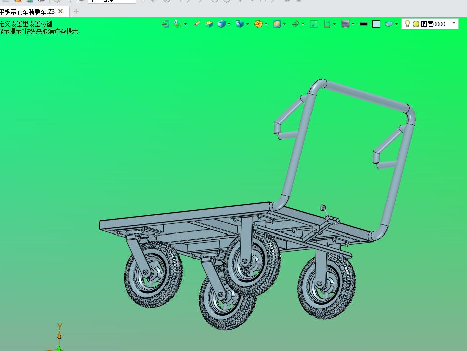Image resolution: width=467 pixels, height=351 pixels.
Task: Select the front-left caster wheel of cart
Action: click(x=153, y=274)
